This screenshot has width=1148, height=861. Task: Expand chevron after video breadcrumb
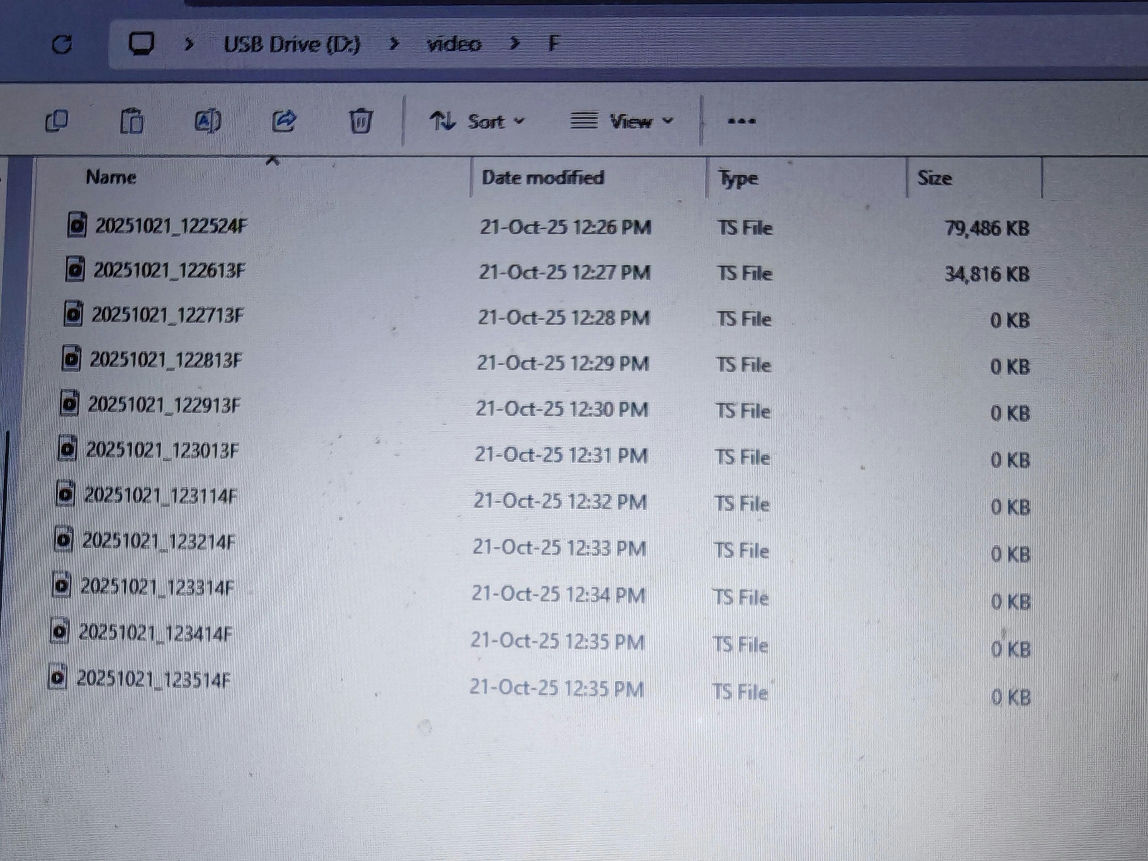514,44
